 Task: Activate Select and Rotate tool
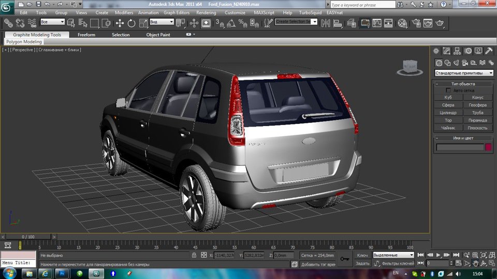131,23
